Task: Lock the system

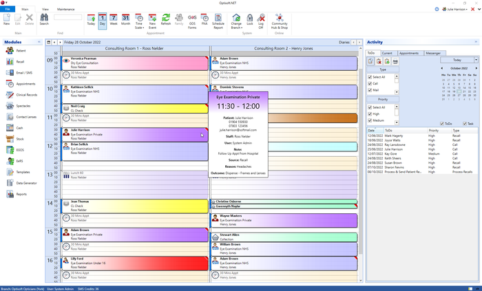Action: coord(250,19)
